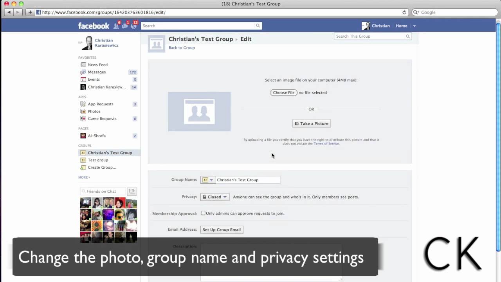Click Photos sidebar icon

(x=83, y=111)
